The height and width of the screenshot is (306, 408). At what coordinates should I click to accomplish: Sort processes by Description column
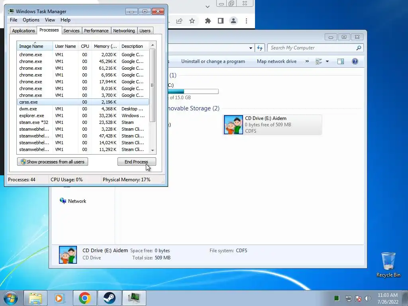pos(134,46)
